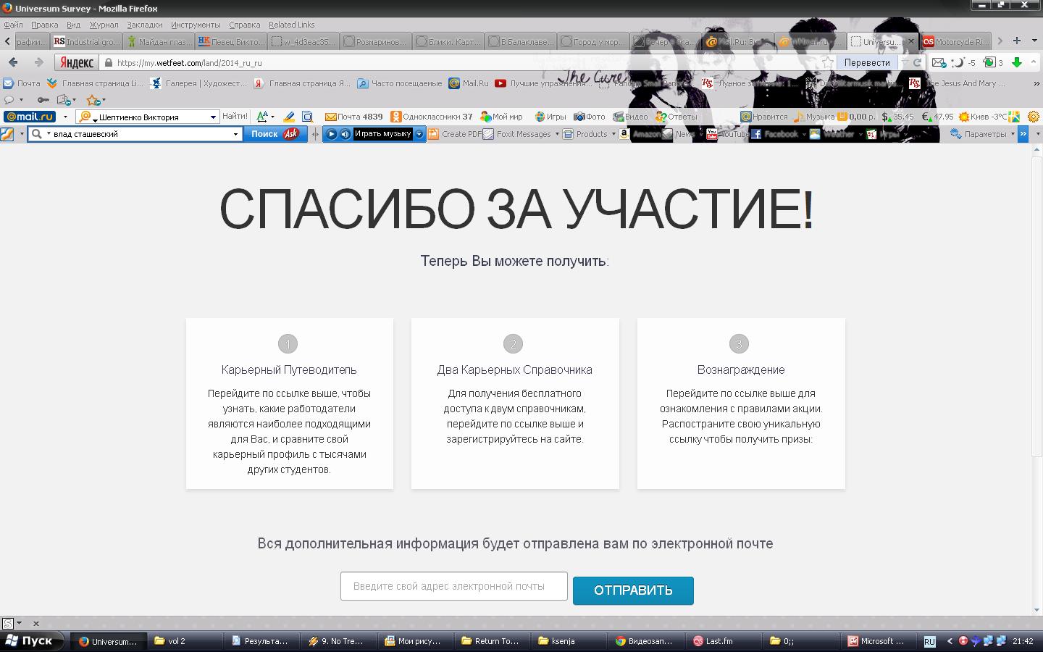Open the Пуск start button
This screenshot has height=652, width=1043.
pyautogui.click(x=33, y=641)
